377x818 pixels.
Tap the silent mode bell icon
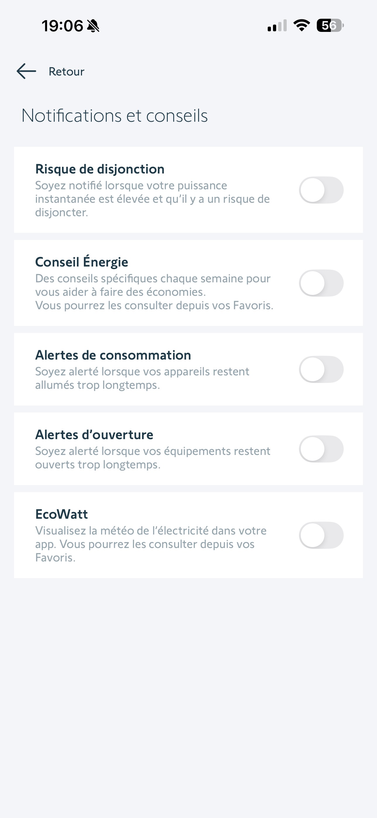point(93,26)
